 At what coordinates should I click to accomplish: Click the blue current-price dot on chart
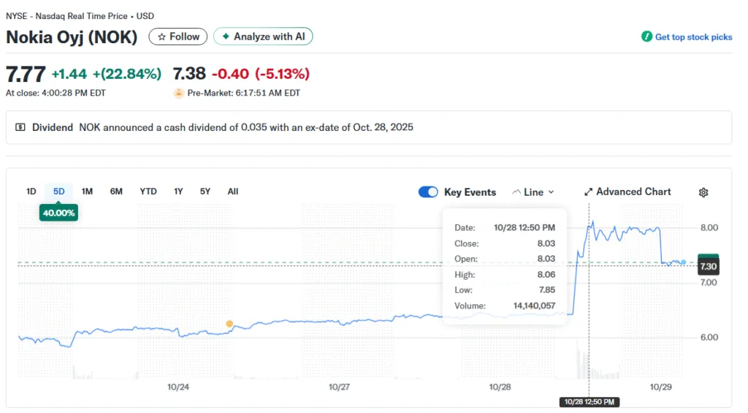point(683,262)
